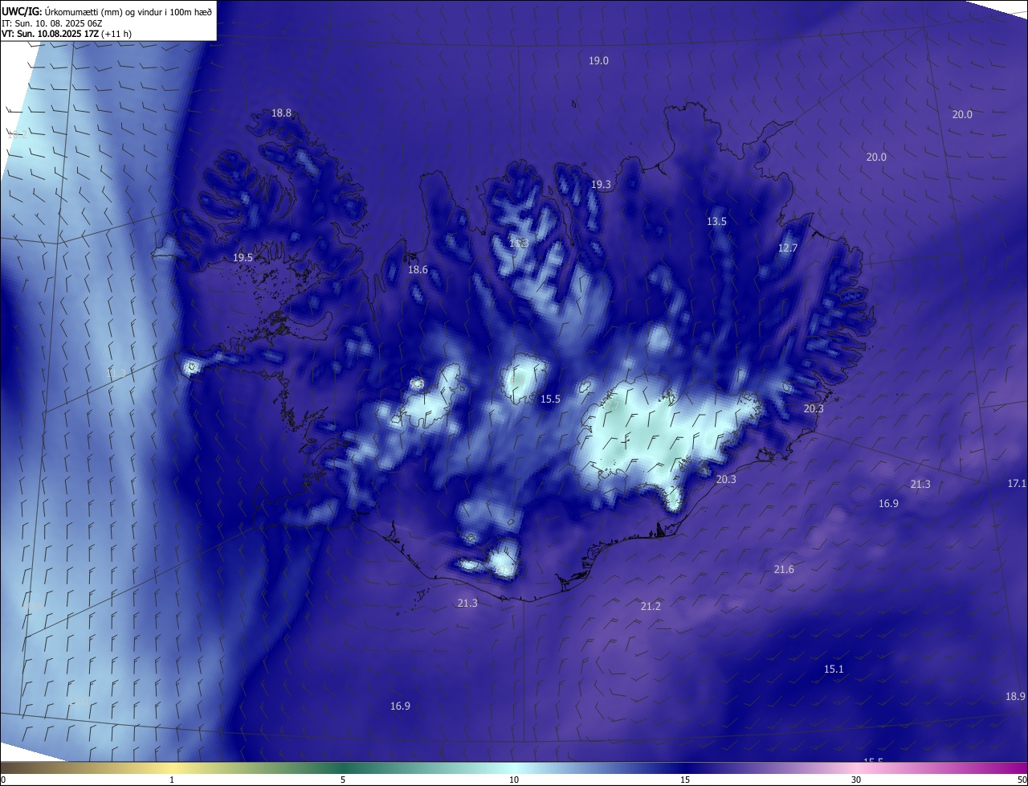Click the 19.0 value on the map
This screenshot has width=1028, height=786.
coord(598,61)
